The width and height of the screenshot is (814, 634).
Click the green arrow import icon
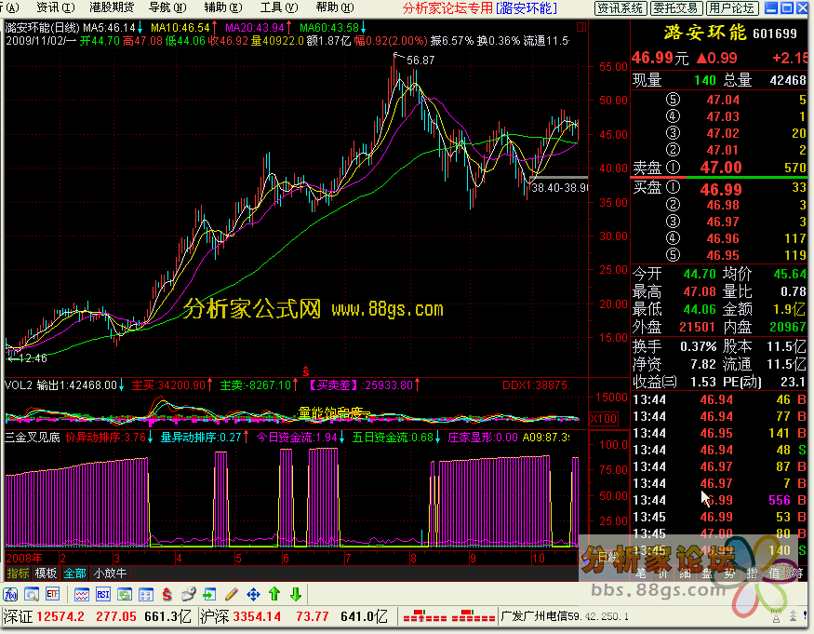pos(209,594)
